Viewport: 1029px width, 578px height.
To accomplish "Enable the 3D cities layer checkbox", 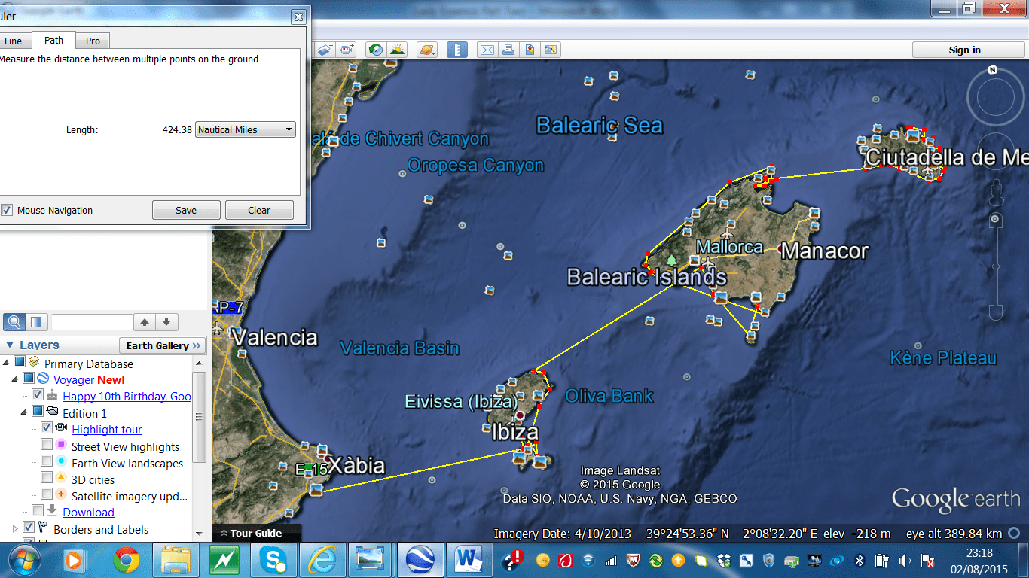I will 47,478.
